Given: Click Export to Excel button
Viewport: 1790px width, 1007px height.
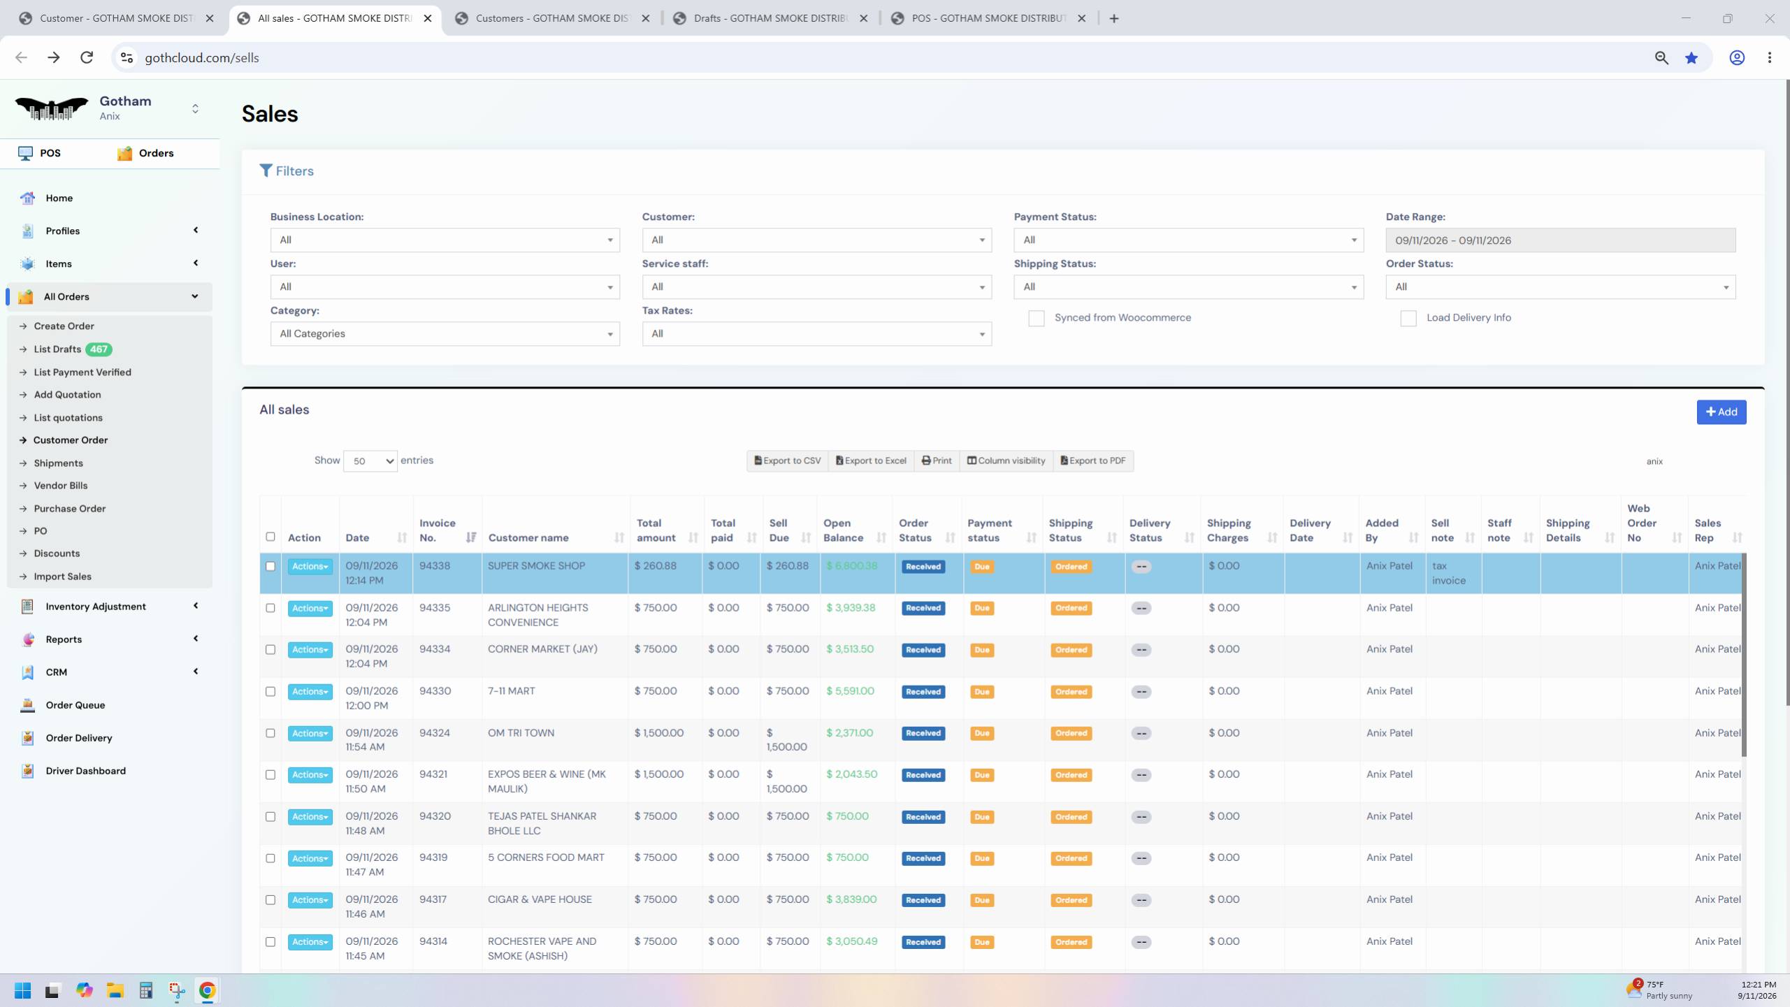Looking at the screenshot, I should pos(871,461).
